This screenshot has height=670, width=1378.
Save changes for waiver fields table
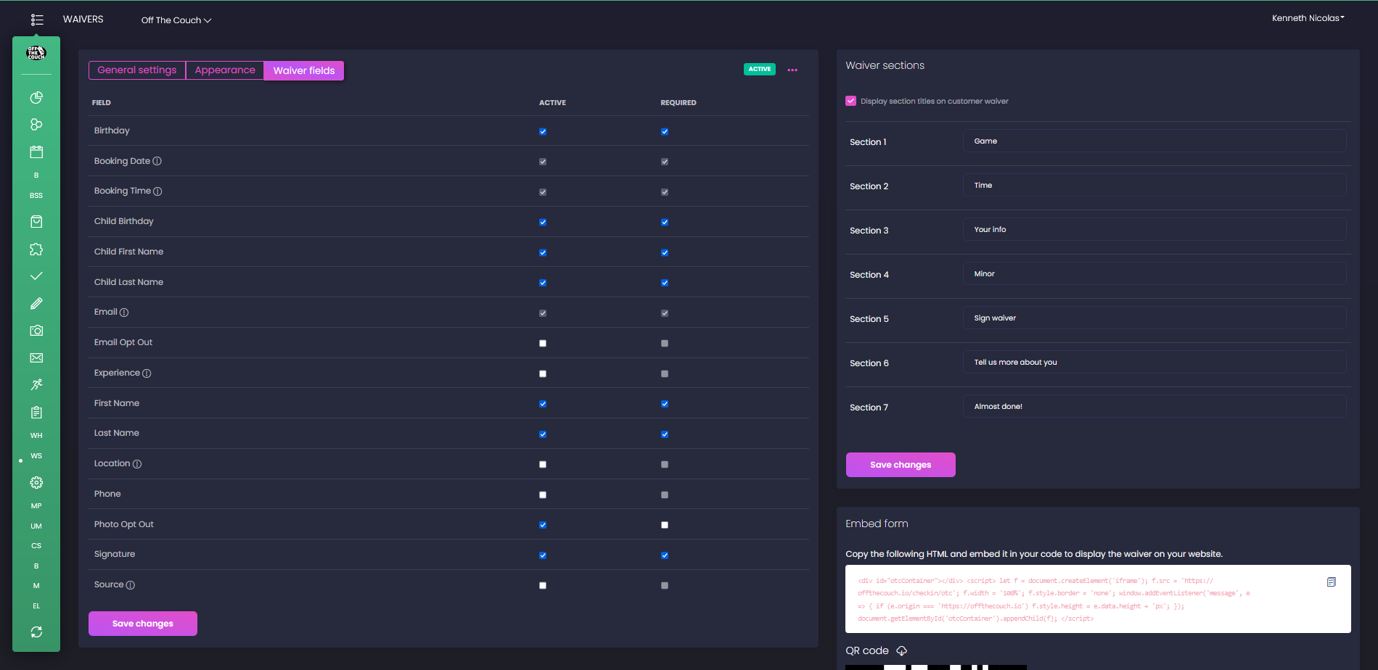(x=143, y=624)
